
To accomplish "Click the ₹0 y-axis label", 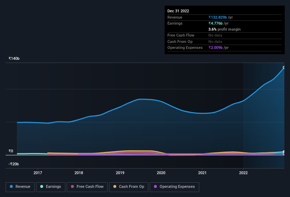I will pyautogui.click(x=11, y=151).
